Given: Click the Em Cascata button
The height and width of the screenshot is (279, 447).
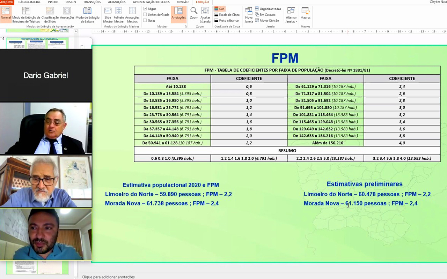Looking at the screenshot, I should pos(265,15).
